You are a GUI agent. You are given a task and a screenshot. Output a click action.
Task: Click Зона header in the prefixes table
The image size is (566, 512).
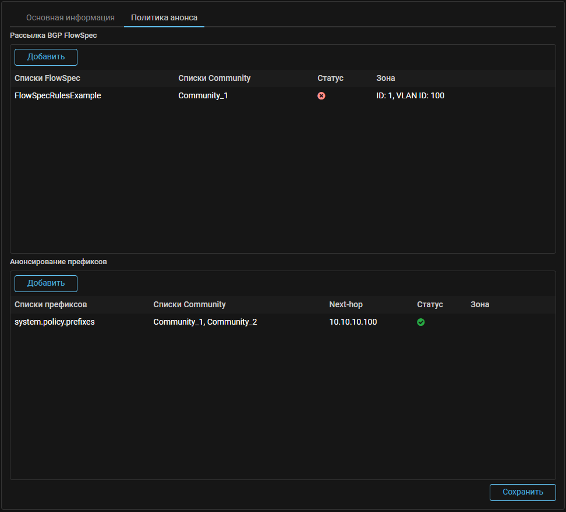tap(480, 304)
